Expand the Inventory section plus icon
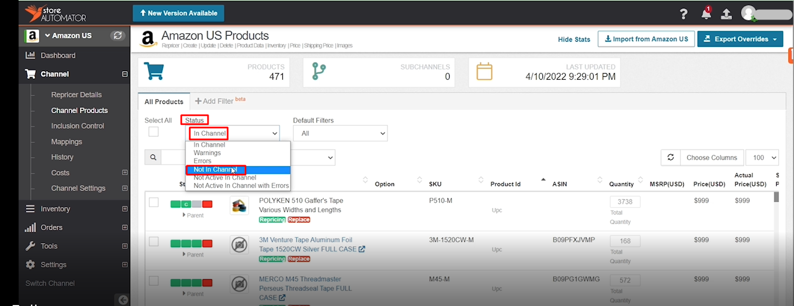Viewport: 794px width, 306px height. (125, 209)
